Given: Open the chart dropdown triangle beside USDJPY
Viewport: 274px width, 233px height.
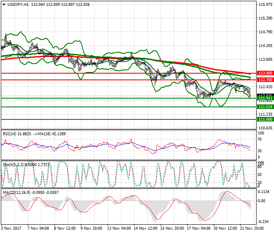Looking at the screenshot, I should click(4, 5).
